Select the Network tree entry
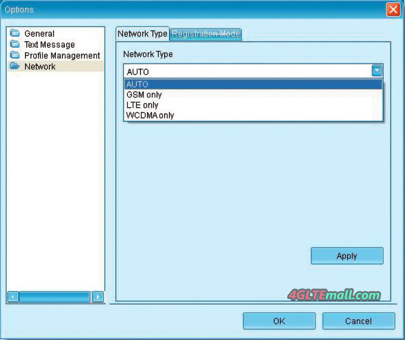 (x=40, y=67)
